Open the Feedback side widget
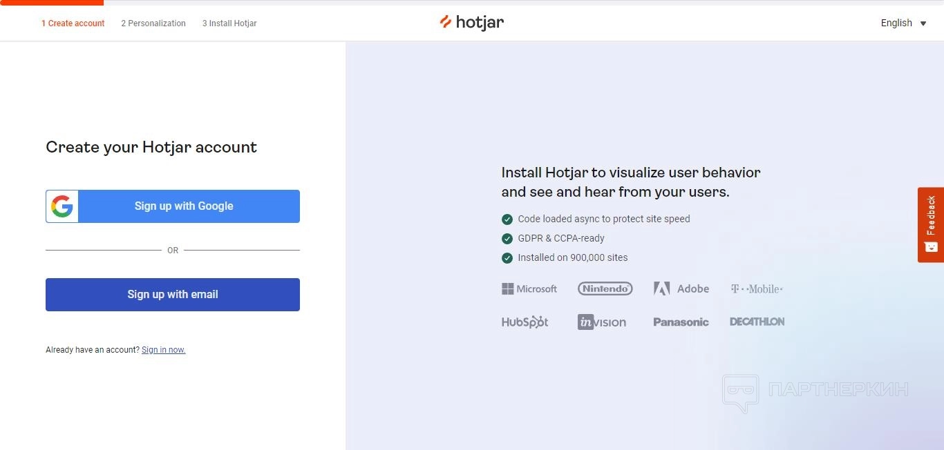The height and width of the screenshot is (450, 944). (x=931, y=224)
